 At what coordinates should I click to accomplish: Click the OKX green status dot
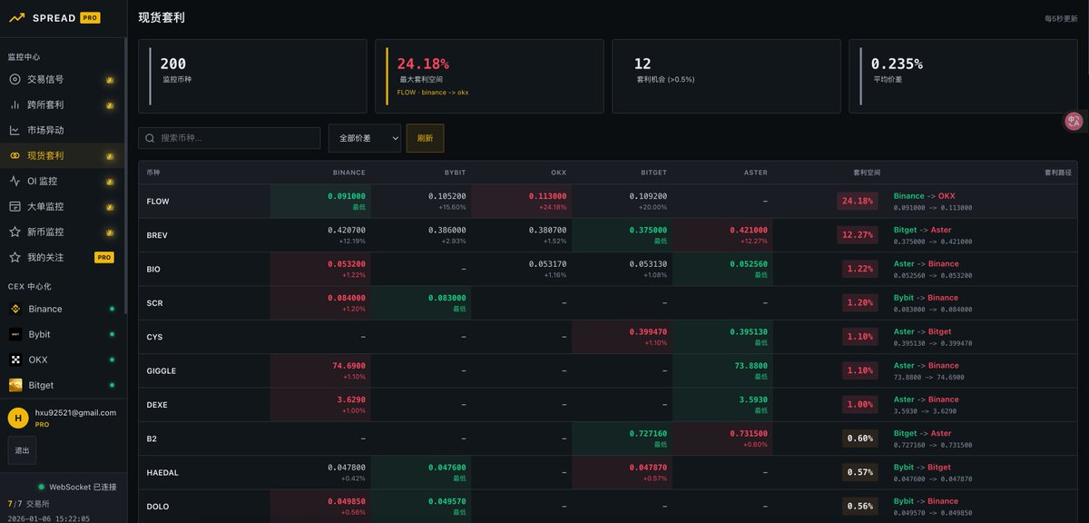pos(113,360)
